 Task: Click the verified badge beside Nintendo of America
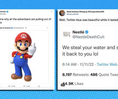pos(12,28)
